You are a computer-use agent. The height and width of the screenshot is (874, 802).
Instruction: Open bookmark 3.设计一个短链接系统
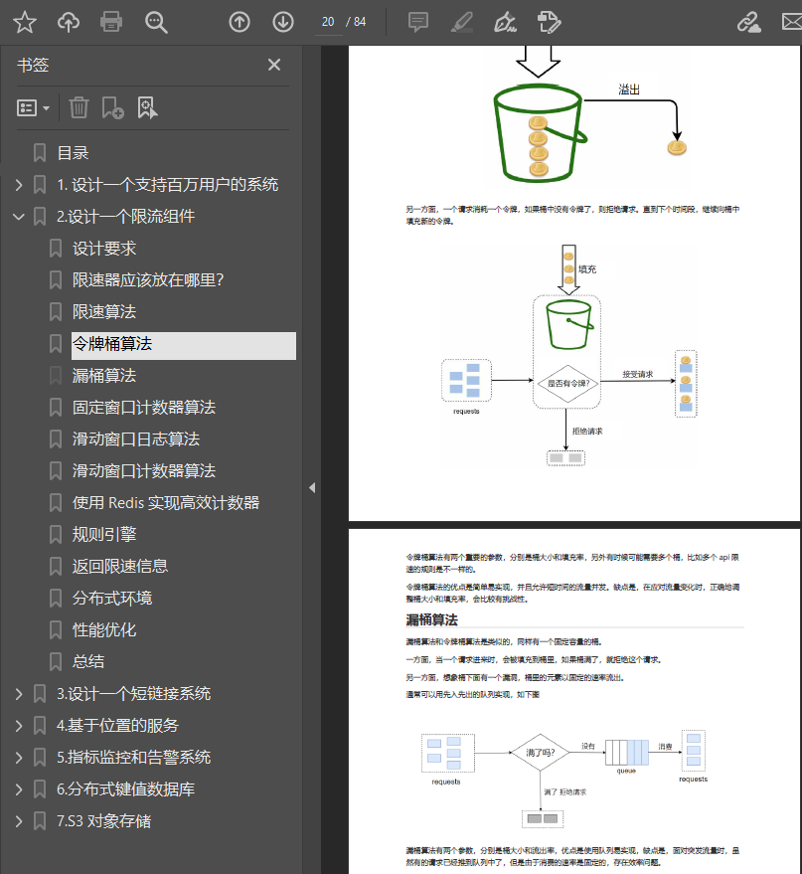[x=133, y=694]
